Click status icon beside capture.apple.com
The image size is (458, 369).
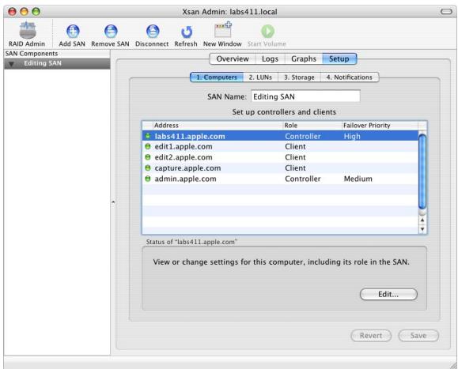[x=148, y=168]
